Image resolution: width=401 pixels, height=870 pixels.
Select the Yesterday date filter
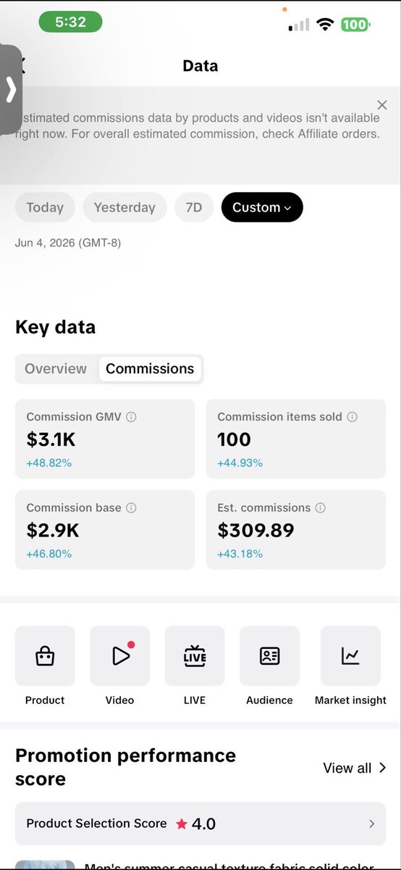tap(124, 207)
